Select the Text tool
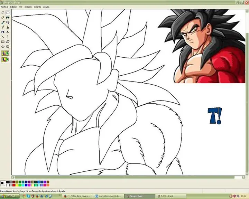This screenshot has width=249, height=199. (x=8, y=32)
